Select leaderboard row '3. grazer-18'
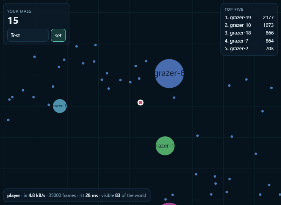Viewport: 281px width, 205px height. click(249, 33)
